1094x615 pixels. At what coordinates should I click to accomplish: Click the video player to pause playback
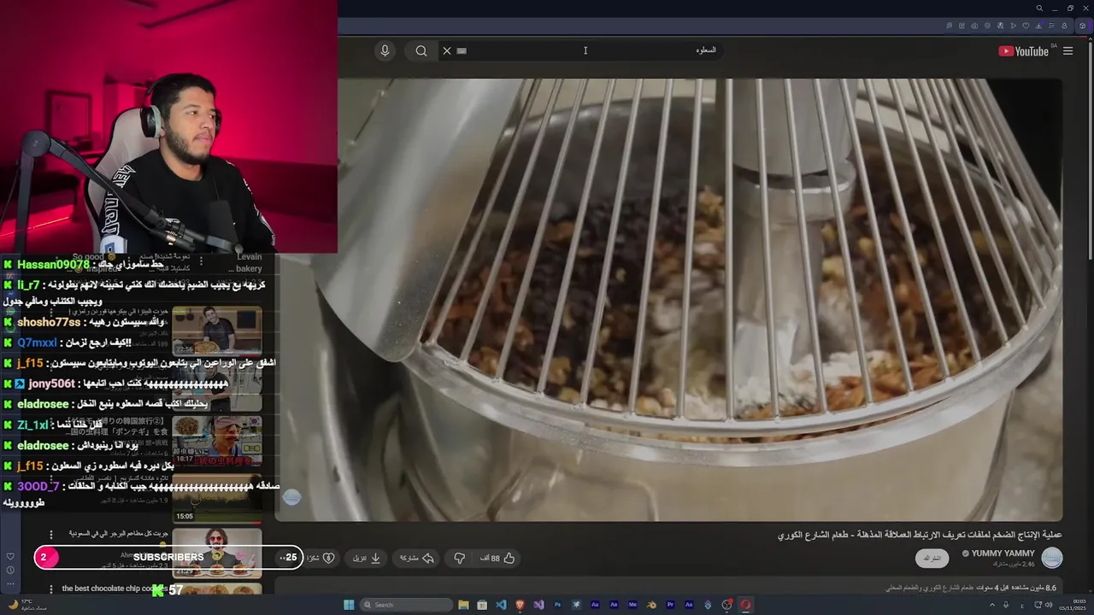[x=669, y=299]
